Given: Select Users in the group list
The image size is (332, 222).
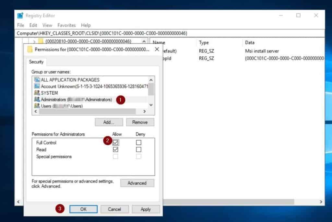Looking at the screenshot, I should [x=58, y=106].
